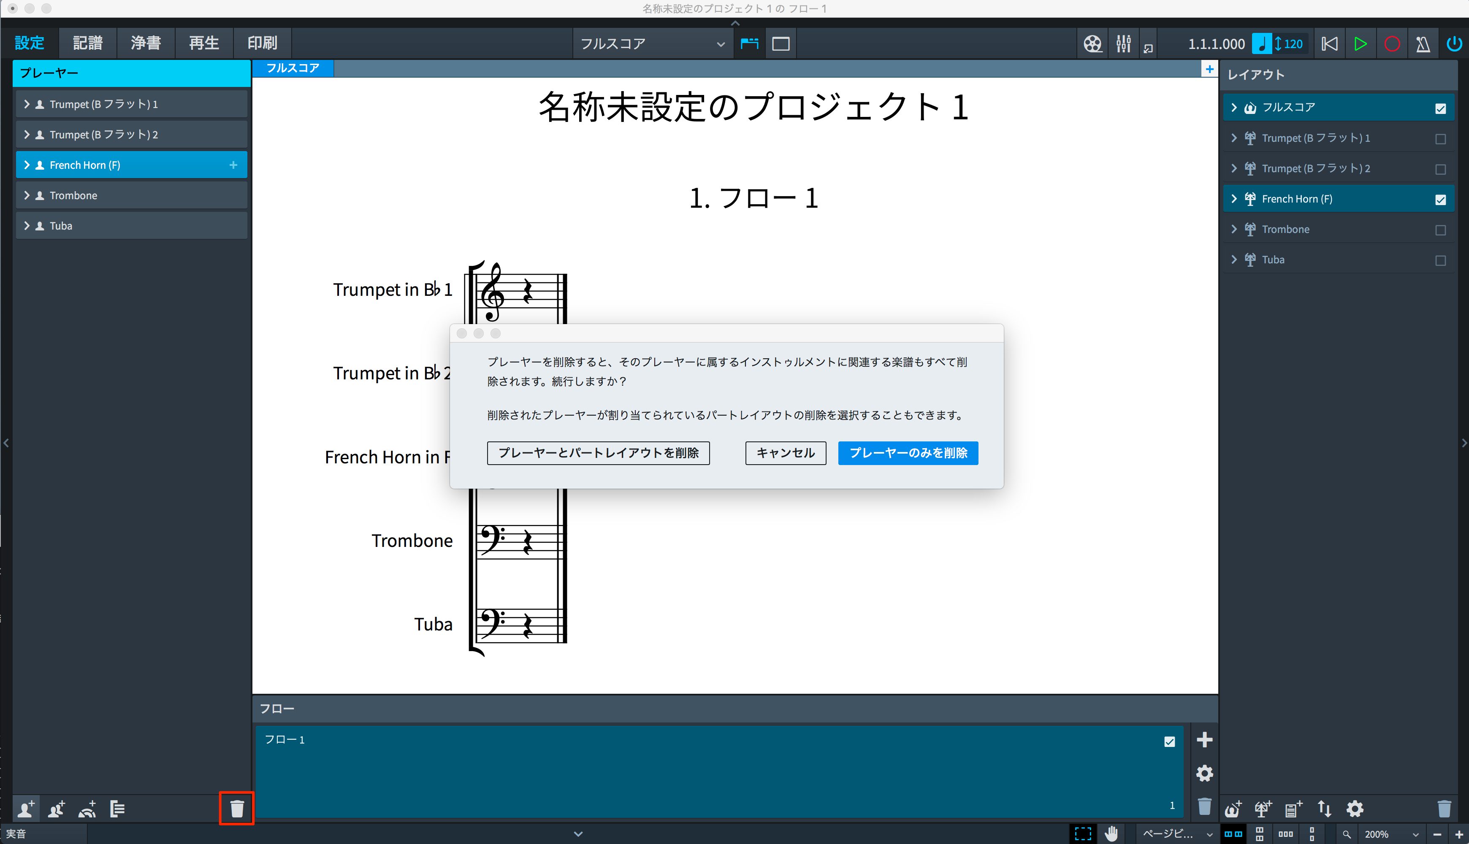Add a solo player icon

(x=26, y=808)
